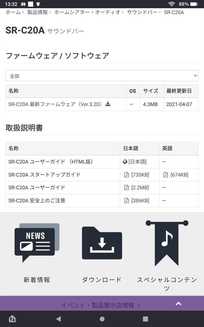Click the 13:32 clock in status bar
204x327 pixels.
tap(11, 4)
